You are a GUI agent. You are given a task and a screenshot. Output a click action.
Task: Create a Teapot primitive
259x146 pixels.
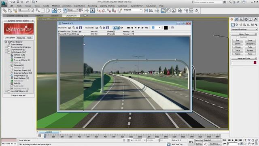point(238,54)
